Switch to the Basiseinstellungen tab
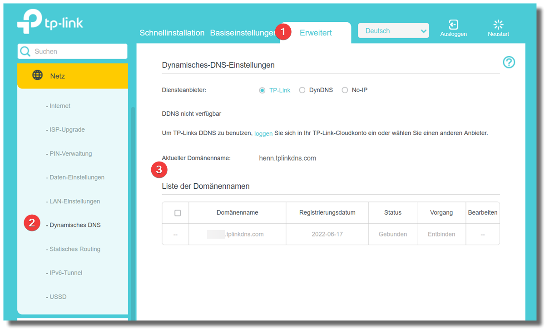This screenshot has width=545, height=329. pos(243,33)
